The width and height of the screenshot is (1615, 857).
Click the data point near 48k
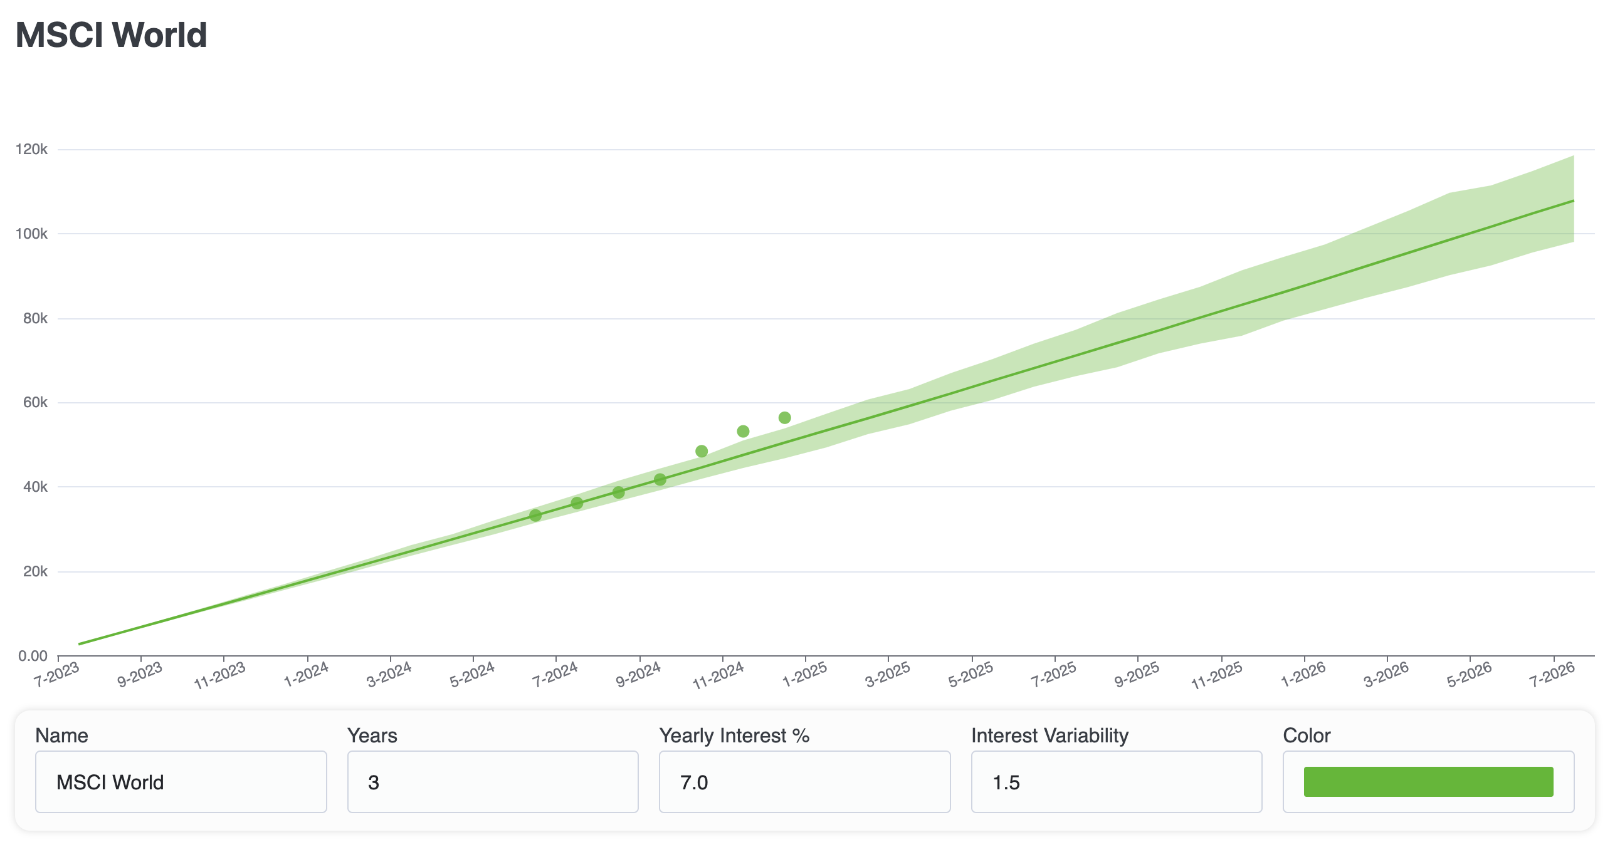[702, 451]
